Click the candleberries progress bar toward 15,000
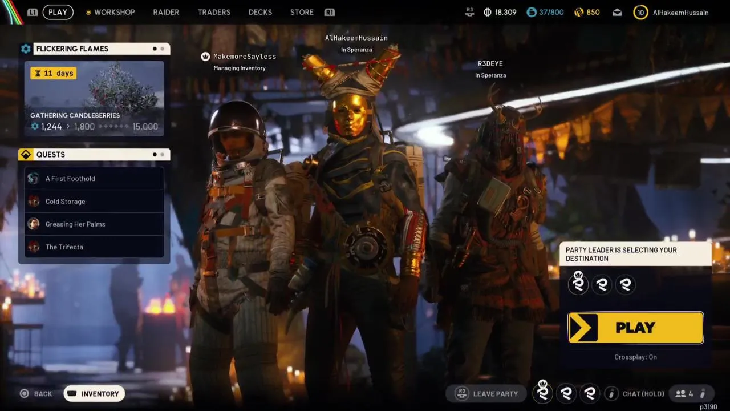 113,127
